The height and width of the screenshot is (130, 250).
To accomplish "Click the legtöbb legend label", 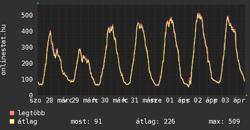I will [x=31, y=113].
